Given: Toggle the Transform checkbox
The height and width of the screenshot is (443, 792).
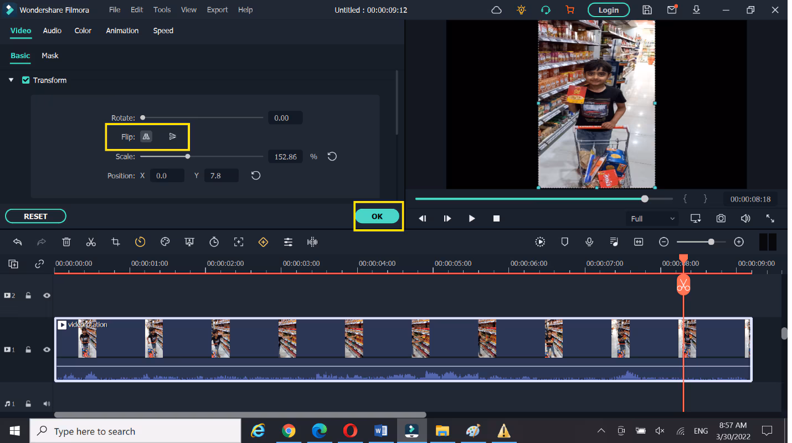Looking at the screenshot, I should pos(25,80).
